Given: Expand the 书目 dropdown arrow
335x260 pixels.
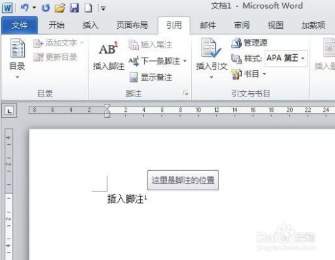Looking at the screenshot, I should pos(264,74).
